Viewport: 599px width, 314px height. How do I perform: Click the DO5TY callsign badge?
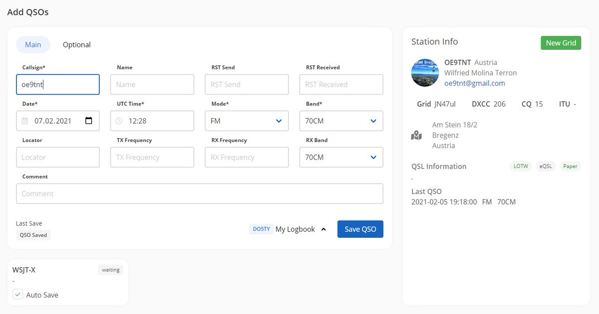tap(261, 229)
